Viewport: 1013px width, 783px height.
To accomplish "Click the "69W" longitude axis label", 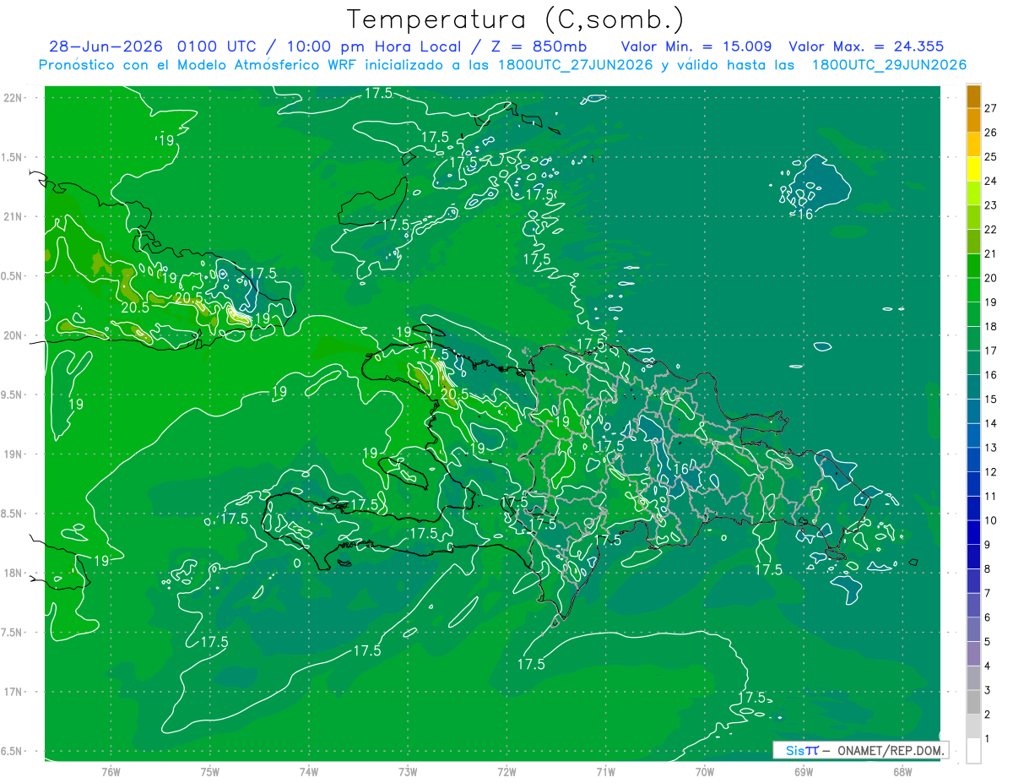I will pos(803,772).
